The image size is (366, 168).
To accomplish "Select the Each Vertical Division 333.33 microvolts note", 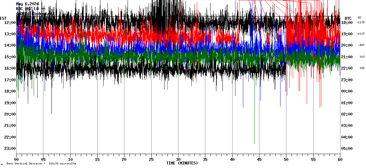I will point(41,163).
